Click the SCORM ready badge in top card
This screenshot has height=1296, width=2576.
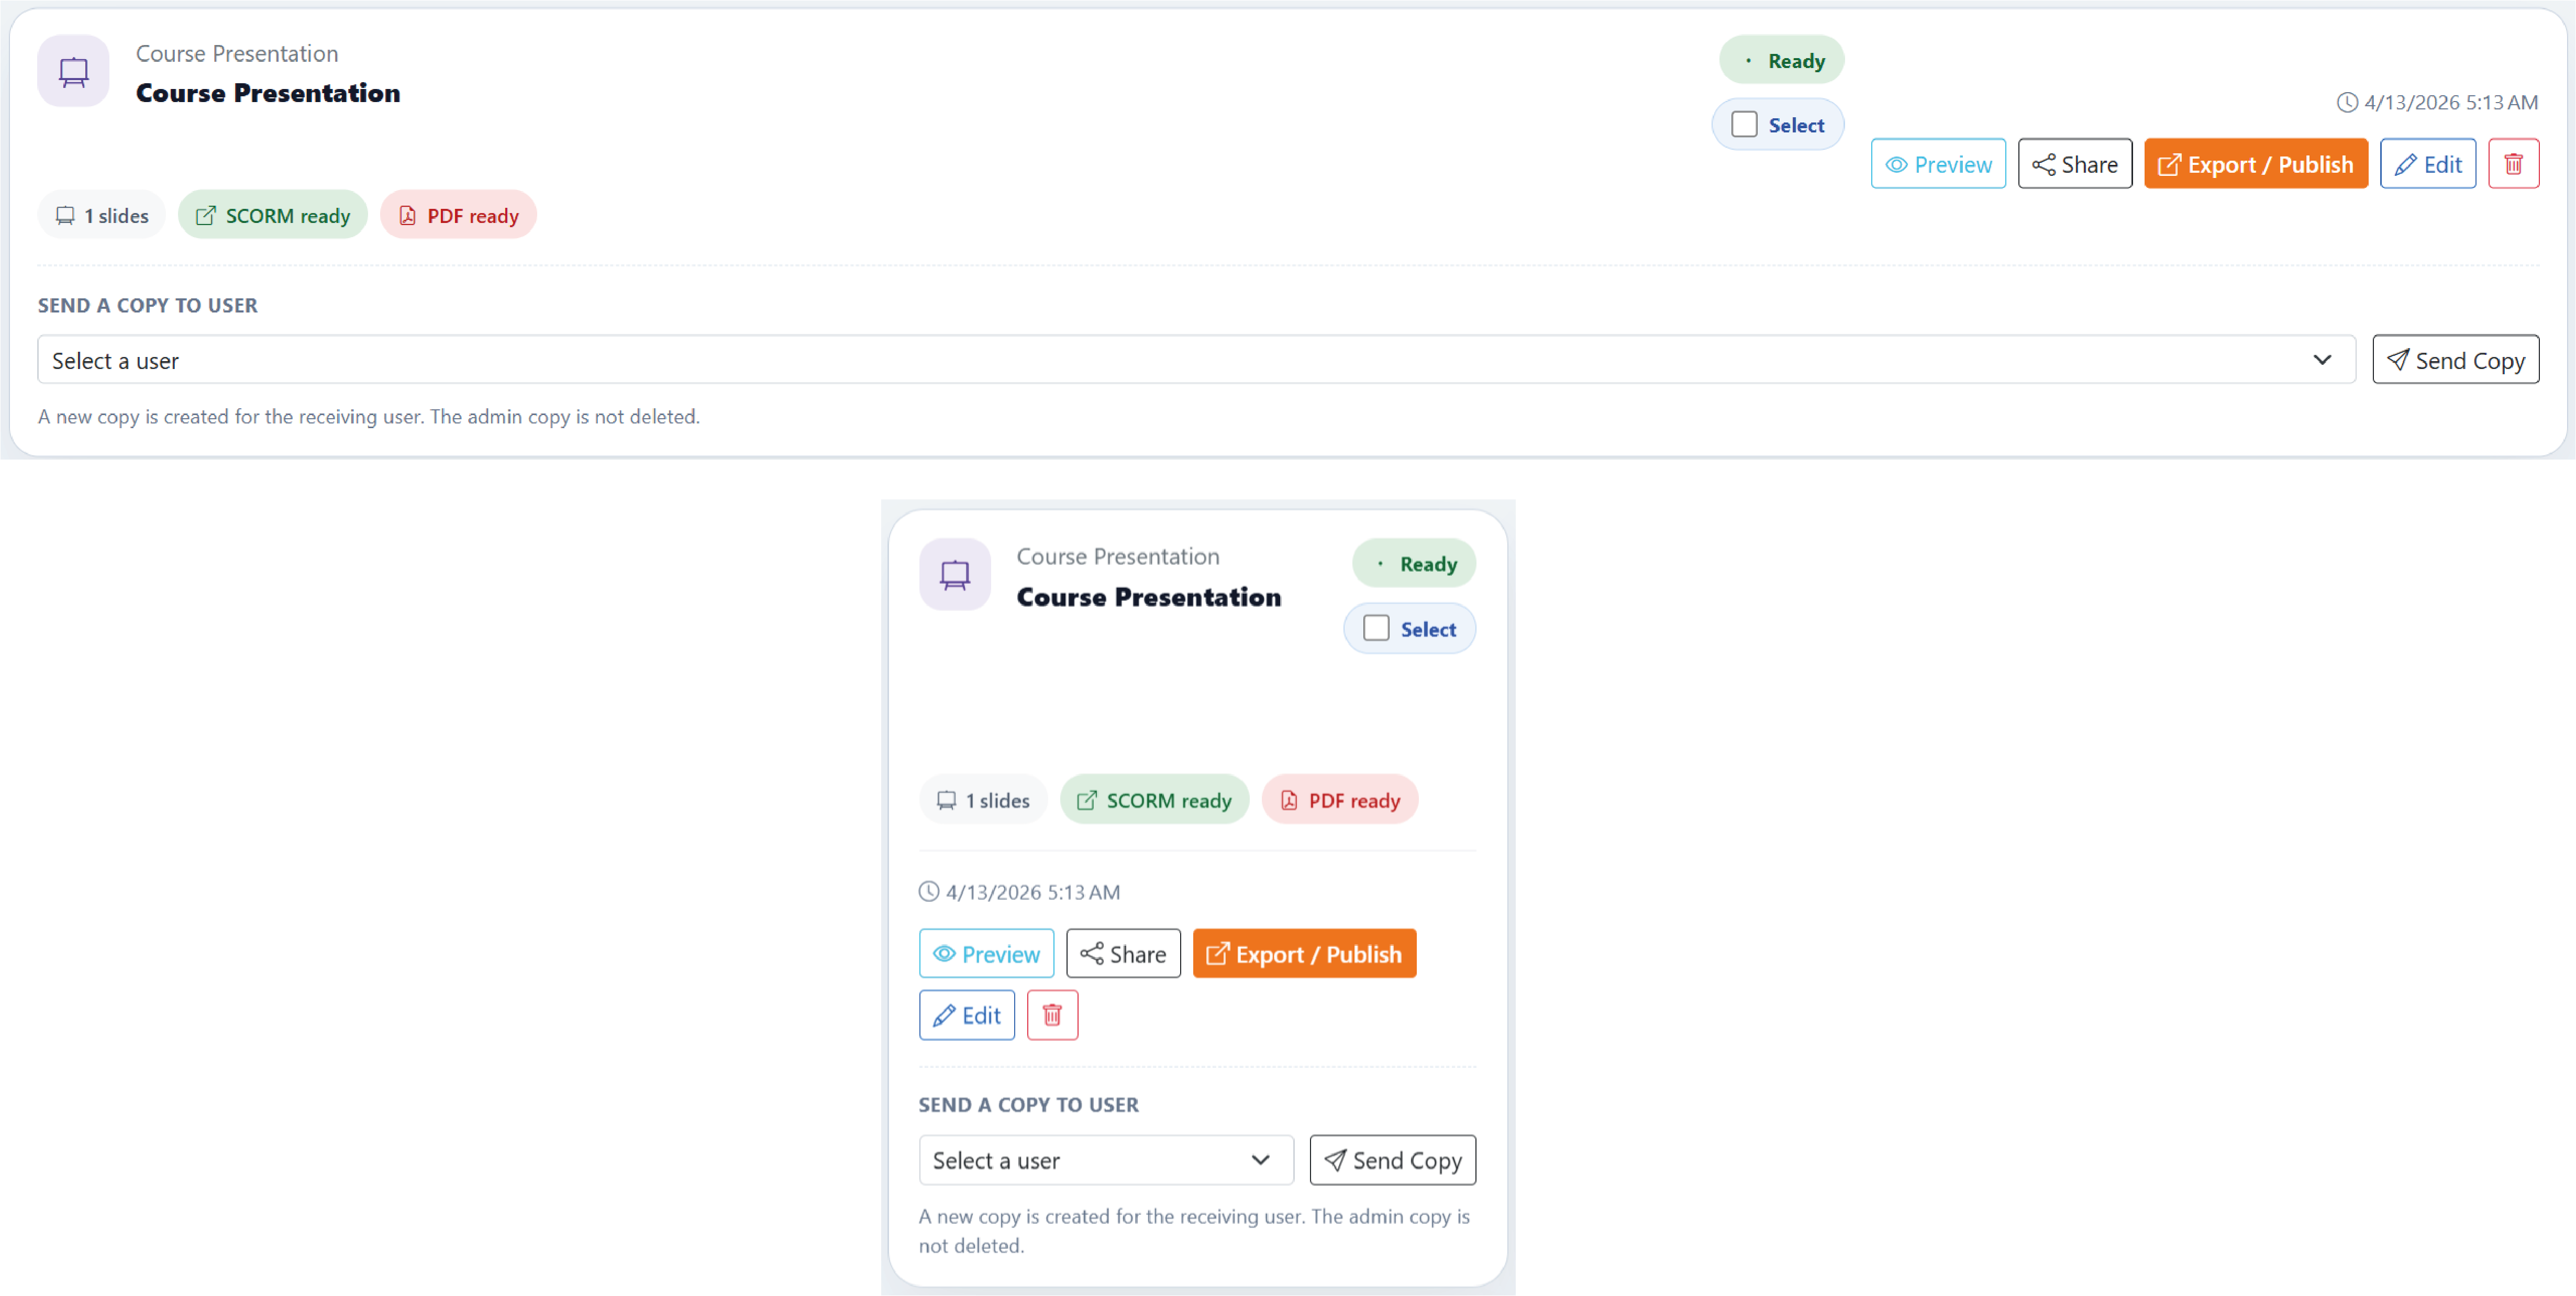[x=272, y=215]
